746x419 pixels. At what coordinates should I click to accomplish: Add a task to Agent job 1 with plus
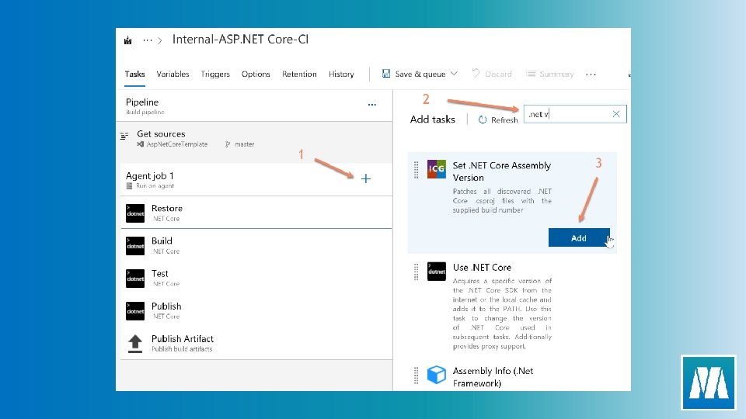pyautogui.click(x=365, y=178)
